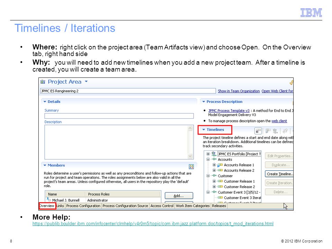Click the Name column header

[x=65, y=194]
